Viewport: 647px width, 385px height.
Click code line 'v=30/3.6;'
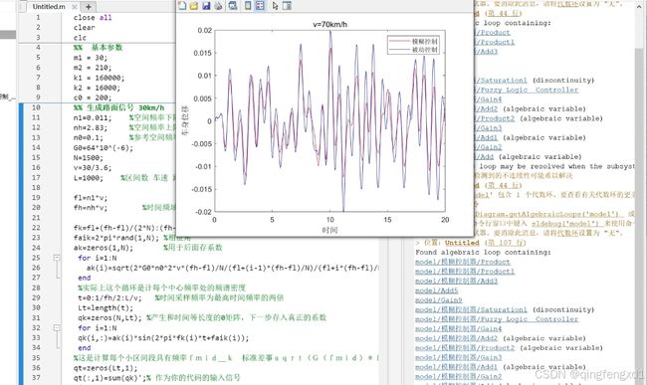coord(93,167)
